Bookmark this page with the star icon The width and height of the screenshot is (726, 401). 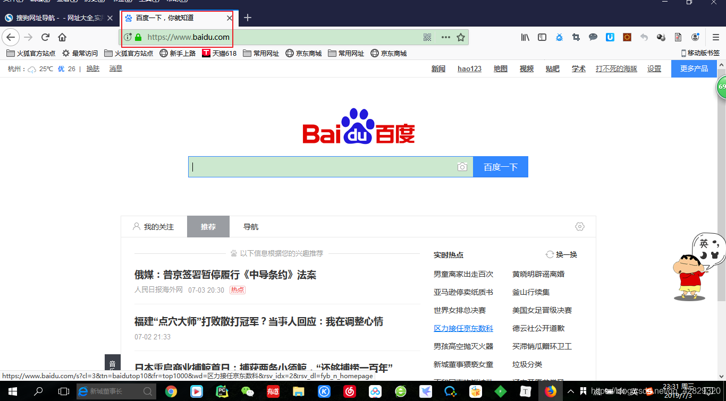[x=461, y=37]
